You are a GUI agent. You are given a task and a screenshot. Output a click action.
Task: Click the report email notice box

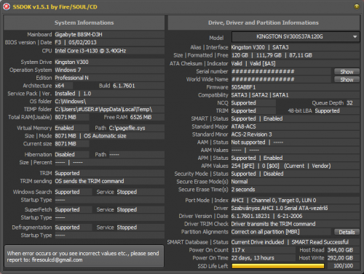[84, 257]
